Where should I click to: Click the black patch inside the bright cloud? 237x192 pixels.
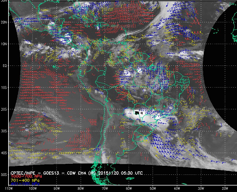coord(137,113)
